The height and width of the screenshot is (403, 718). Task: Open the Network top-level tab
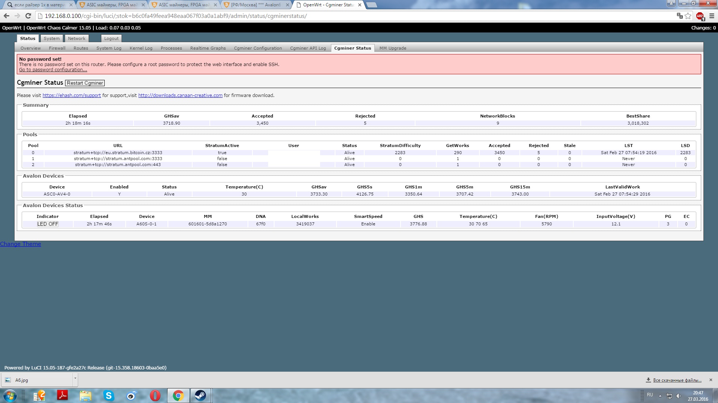point(77,38)
